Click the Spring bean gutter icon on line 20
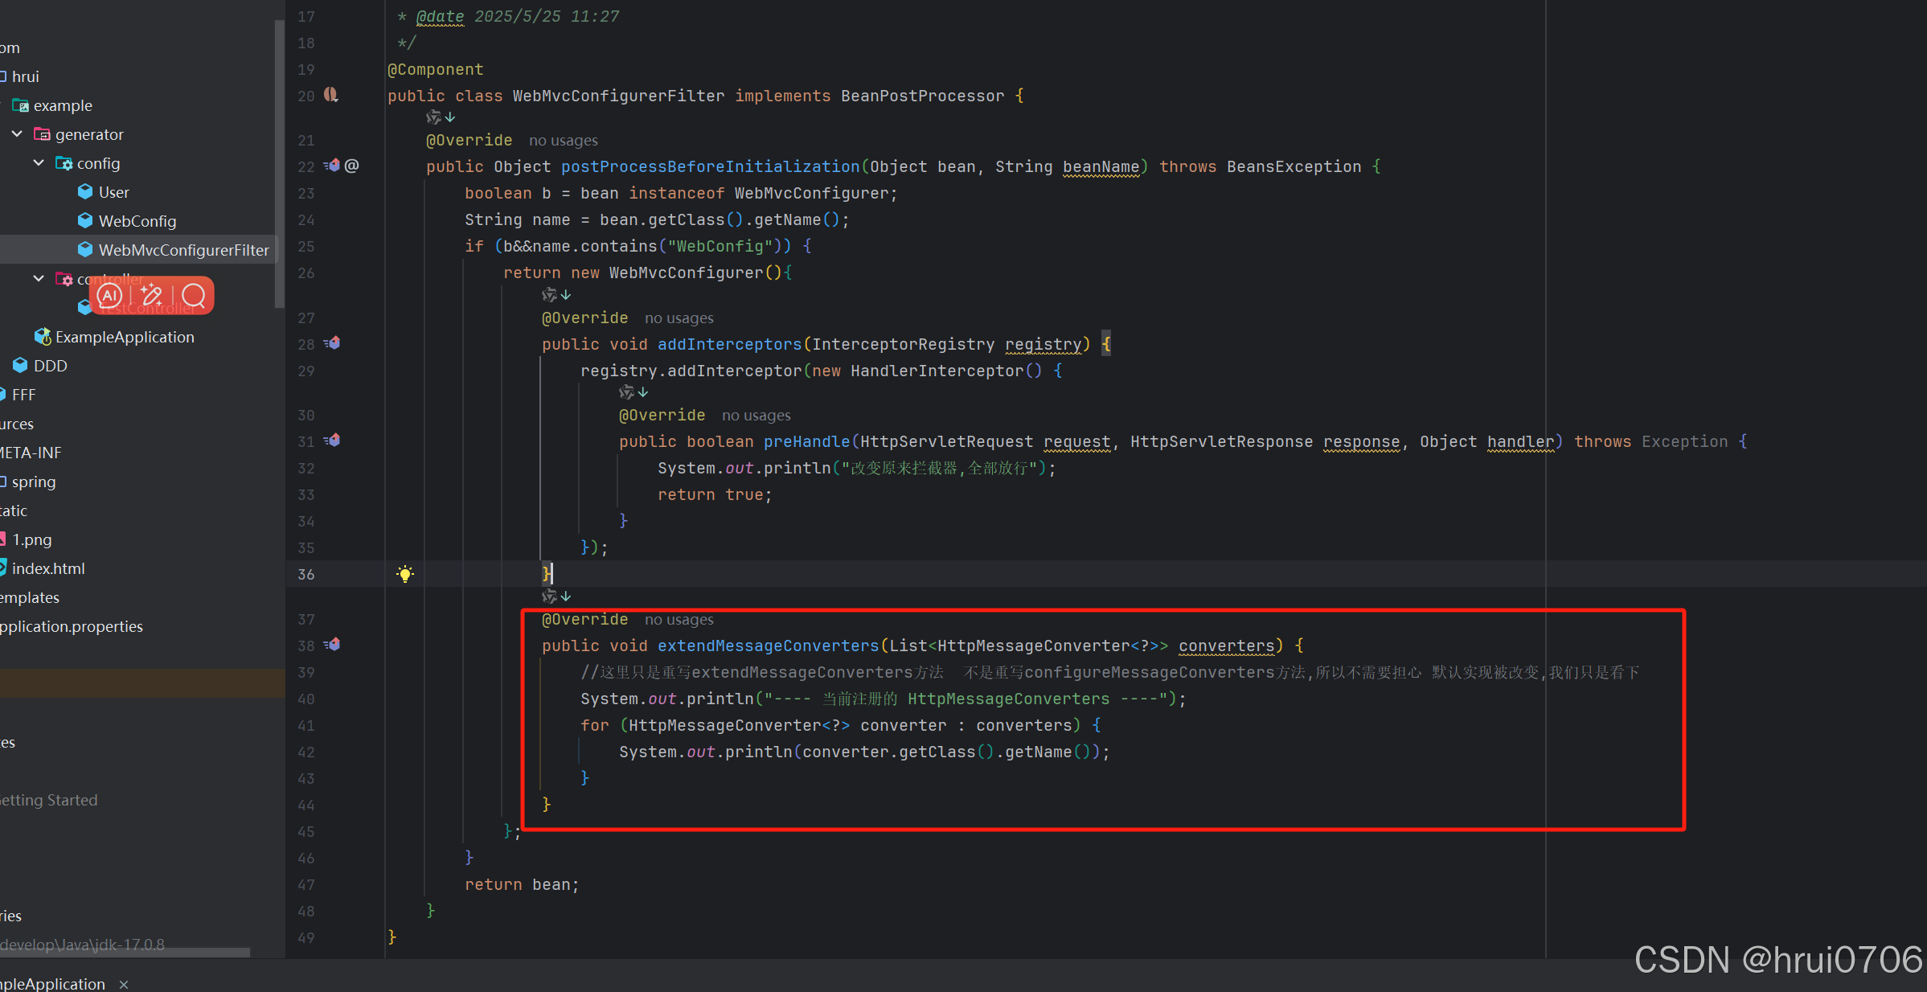Screen dimensions: 1927x992 [x=330, y=95]
